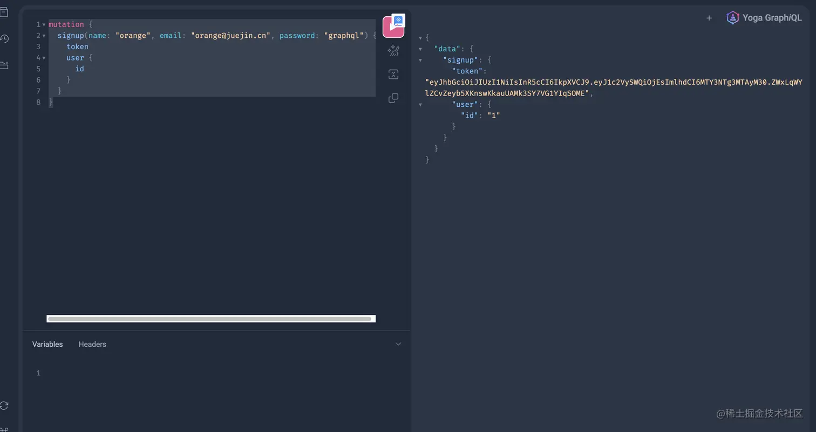Click the closing brace on query line 8
The height and width of the screenshot is (432, 816).
coord(51,102)
